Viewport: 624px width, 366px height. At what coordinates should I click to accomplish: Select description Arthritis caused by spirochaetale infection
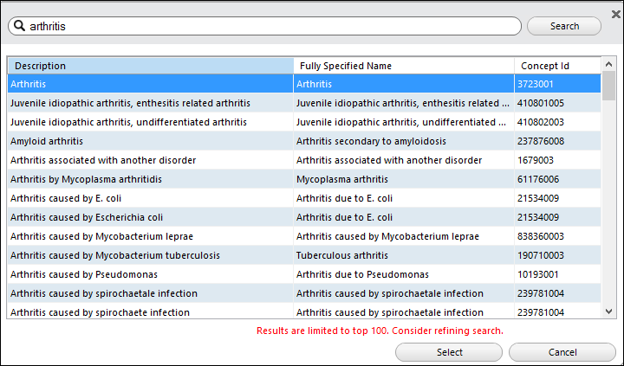click(x=151, y=293)
